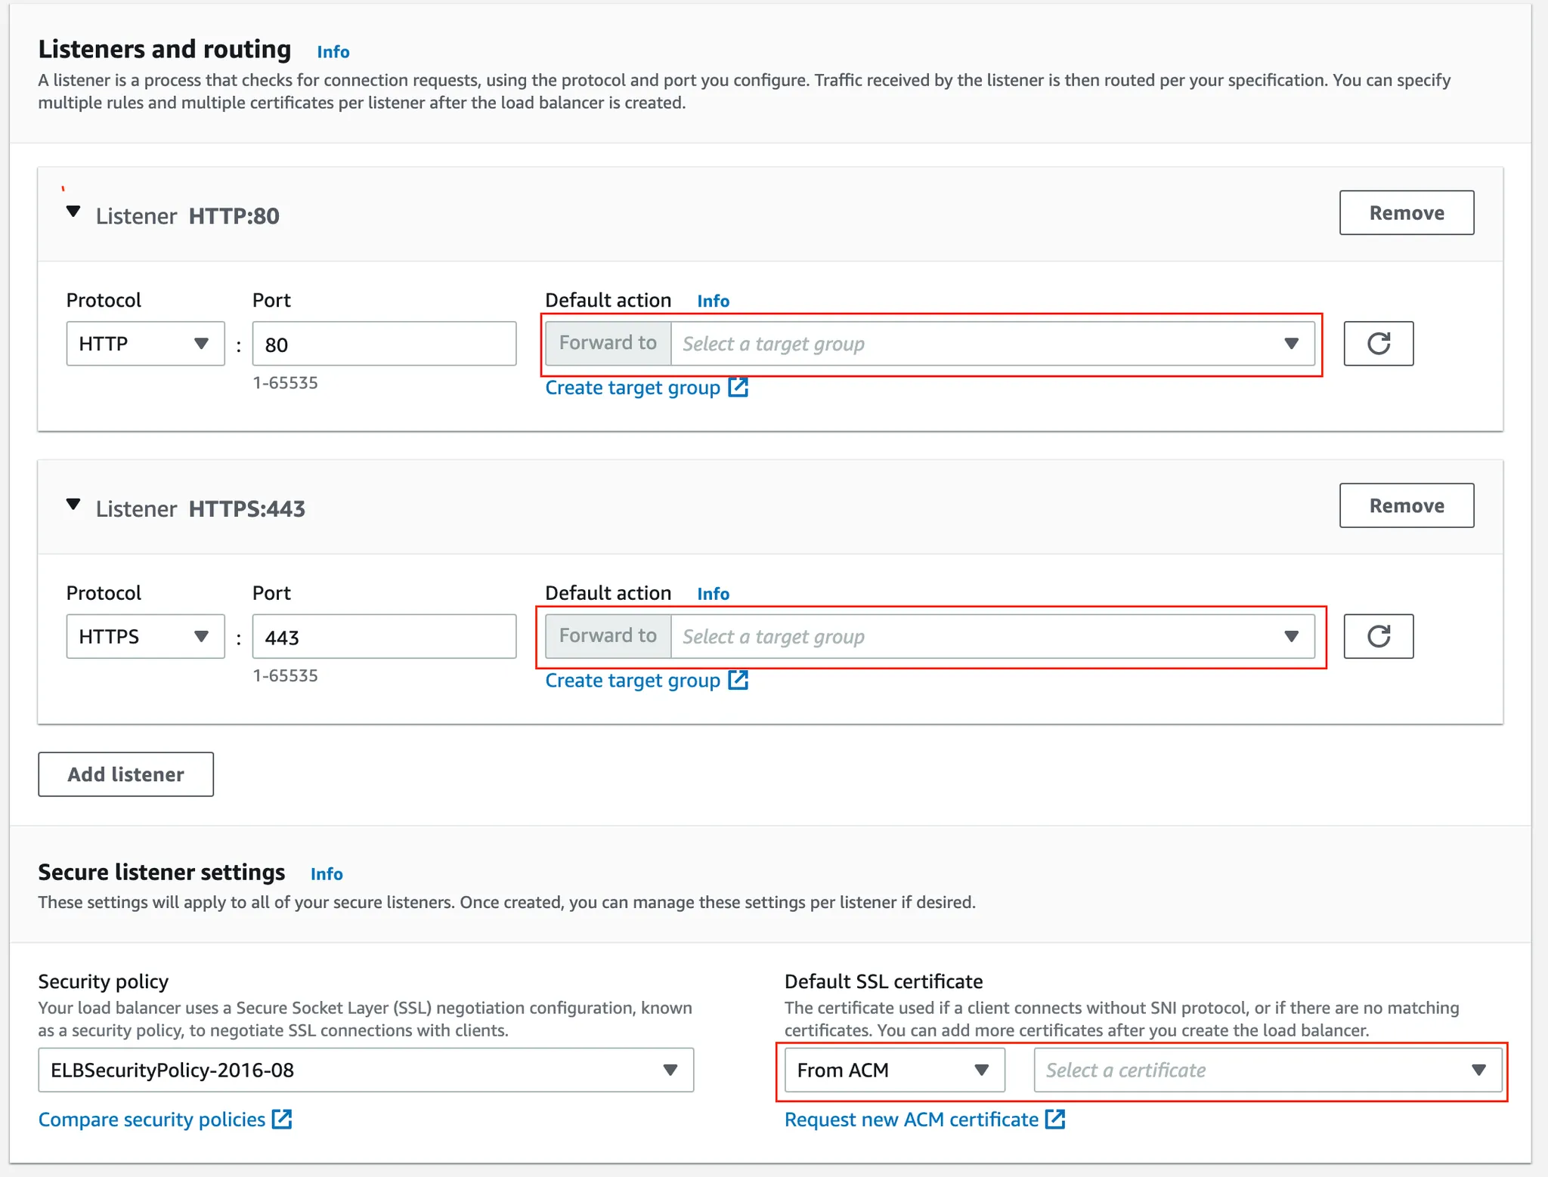This screenshot has height=1177, width=1548.
Task: Refresh target groups for HTTP:80 listener
Action: pyautogui.click(x=1378, y=344)
